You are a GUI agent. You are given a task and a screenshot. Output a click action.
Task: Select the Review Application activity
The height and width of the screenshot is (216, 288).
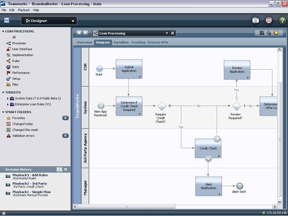click(237, 70)
